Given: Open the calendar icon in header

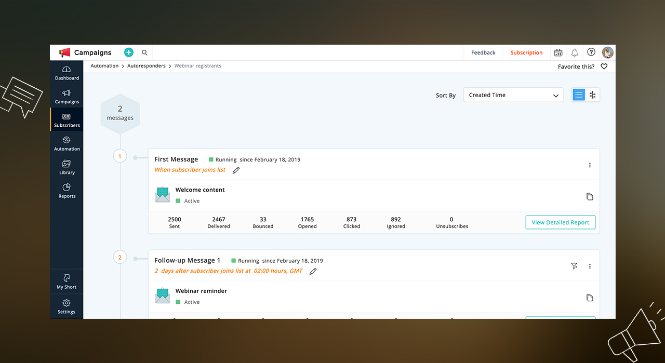Looking at the screenshot, I should 558,52.
